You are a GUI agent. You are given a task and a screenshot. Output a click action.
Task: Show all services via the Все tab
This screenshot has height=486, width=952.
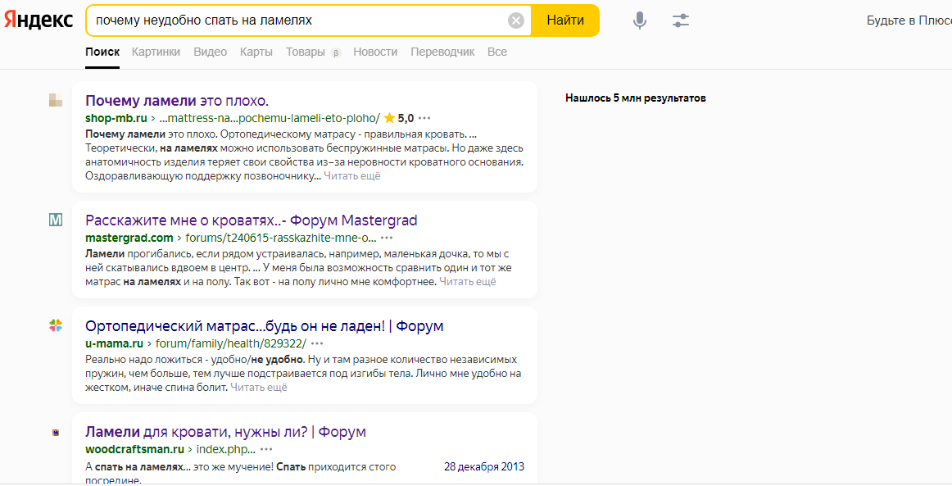[497, 52]
